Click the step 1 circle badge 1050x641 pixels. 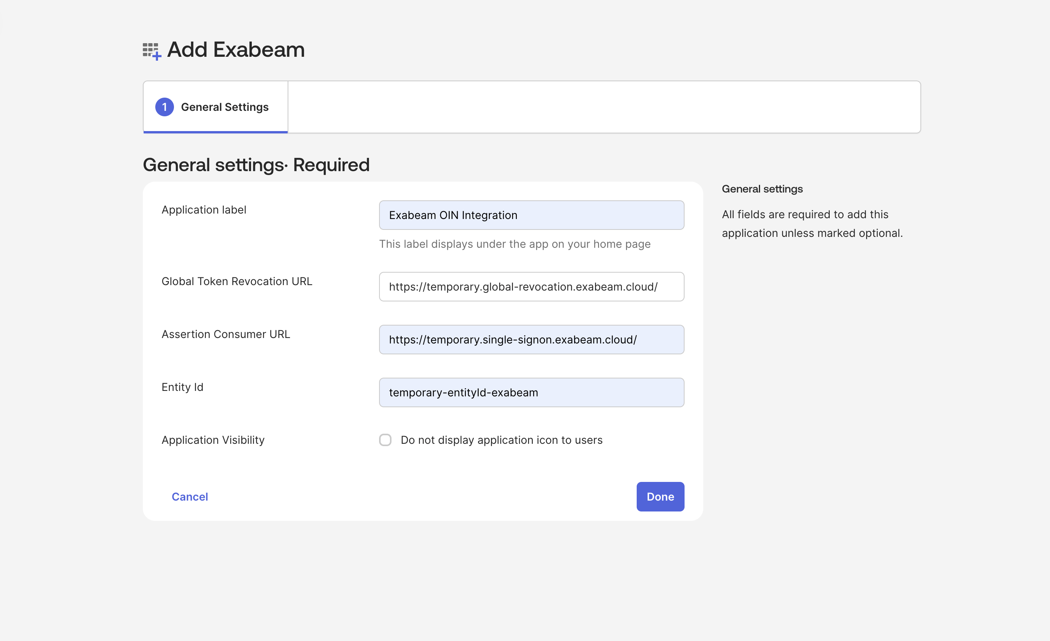(x=165, y=107)
